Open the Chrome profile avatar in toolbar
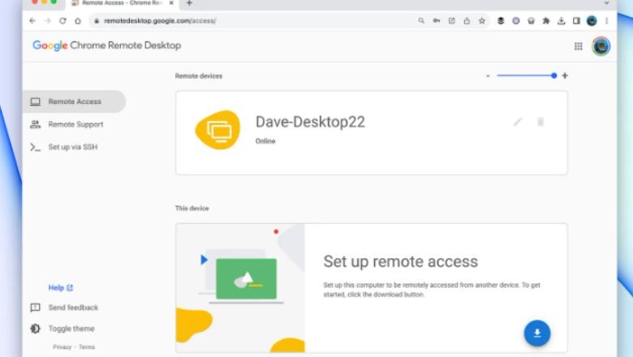Screen dimensions: 633x357 (x=592, y=21)
